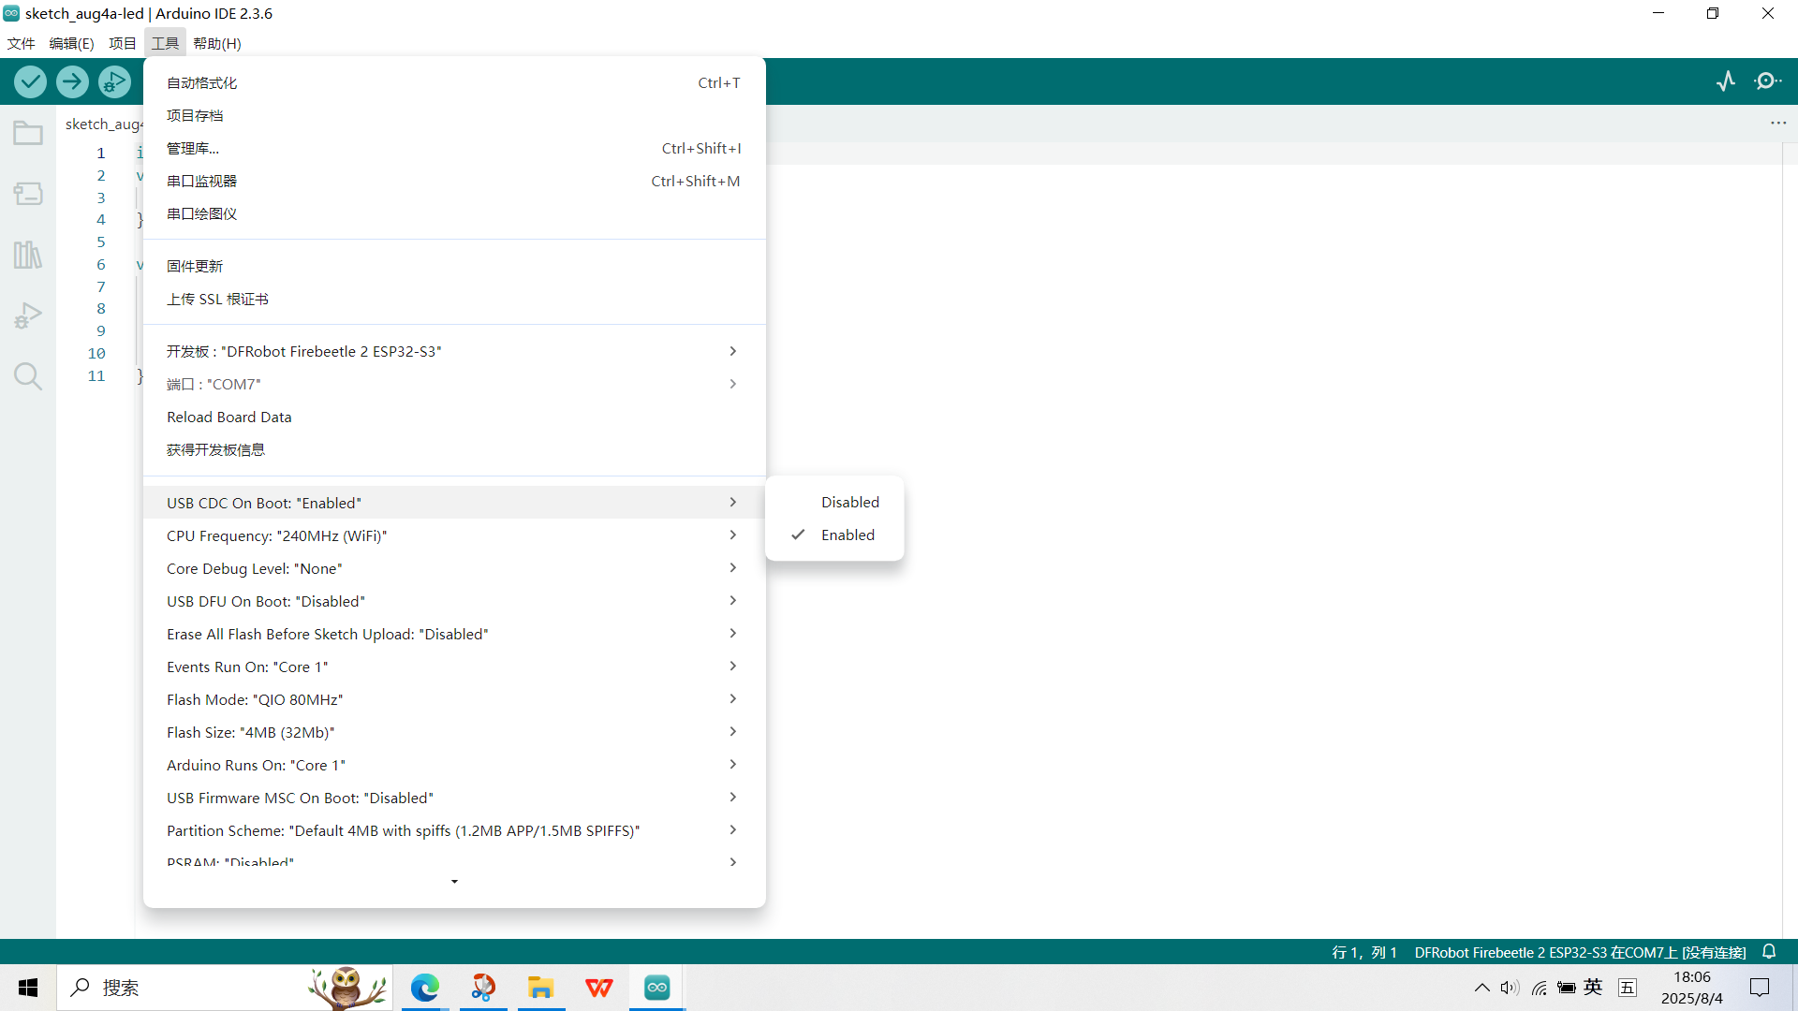Screen dimensions: 1798x1011
Task: Open the 项目 menu
Action: click(x=122, y=43)
